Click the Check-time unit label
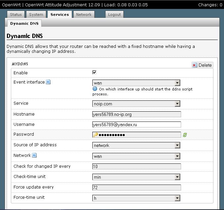224x210 pixels. [x=30, y=177]
